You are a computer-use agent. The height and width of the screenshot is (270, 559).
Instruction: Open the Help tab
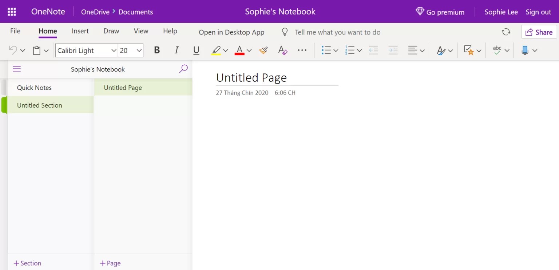tap(170, 31)
